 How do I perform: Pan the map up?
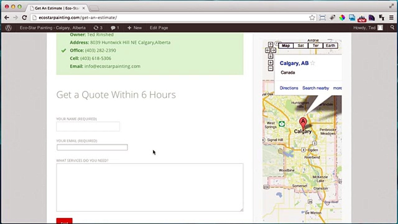271,44
